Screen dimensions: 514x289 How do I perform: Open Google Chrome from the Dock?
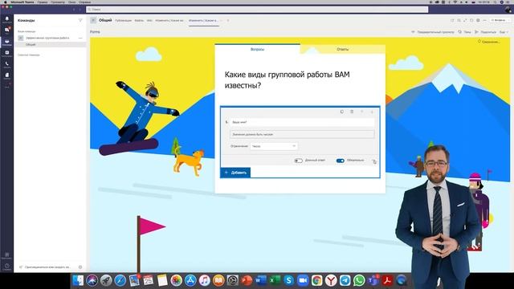(316, 280)
